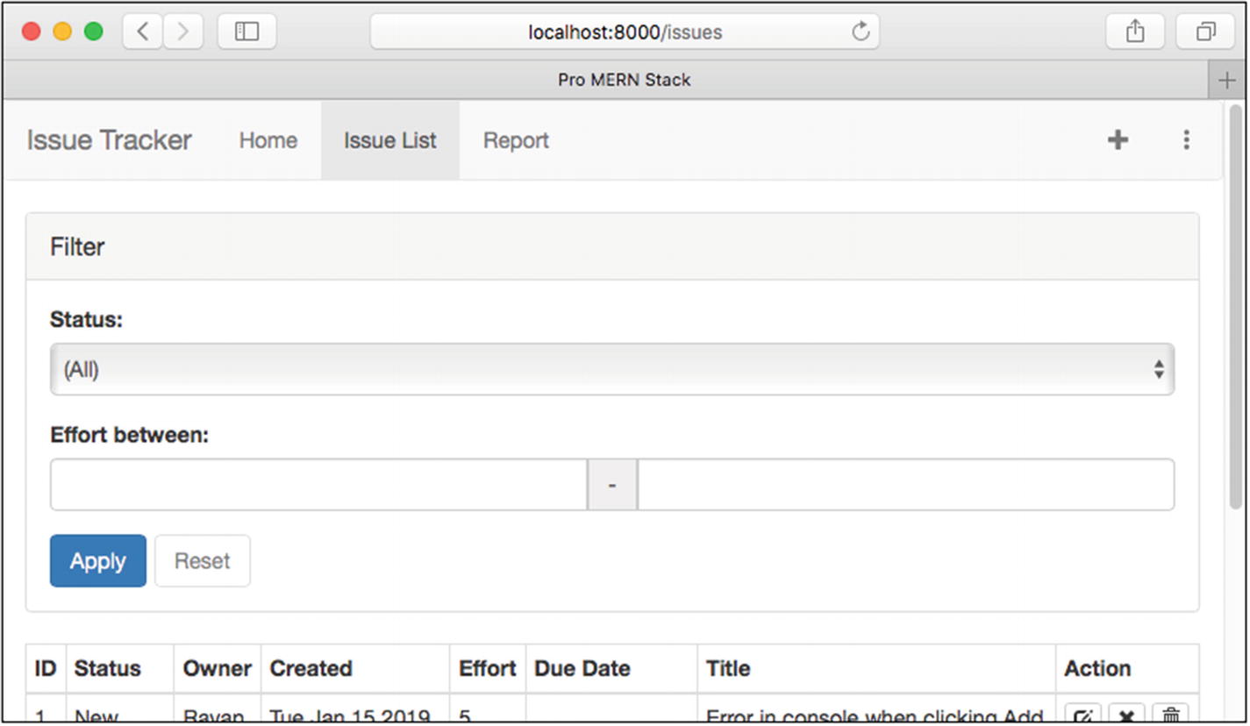This screenshot has width=1250, height=726.
Task: Click the browser forward arrow
Action: [182, 32]
